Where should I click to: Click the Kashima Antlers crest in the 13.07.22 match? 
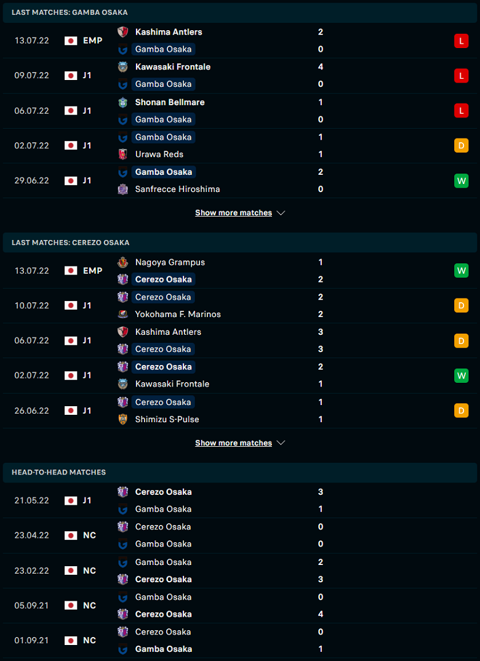click(122, 32)
